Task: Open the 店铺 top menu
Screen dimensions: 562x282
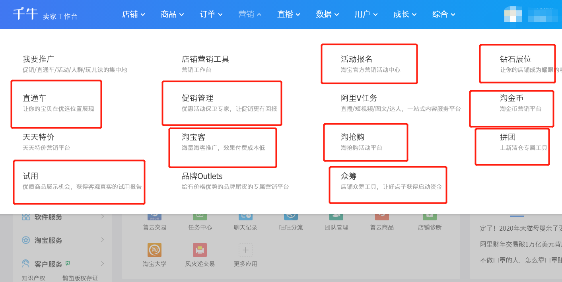Action: [133, 14]
